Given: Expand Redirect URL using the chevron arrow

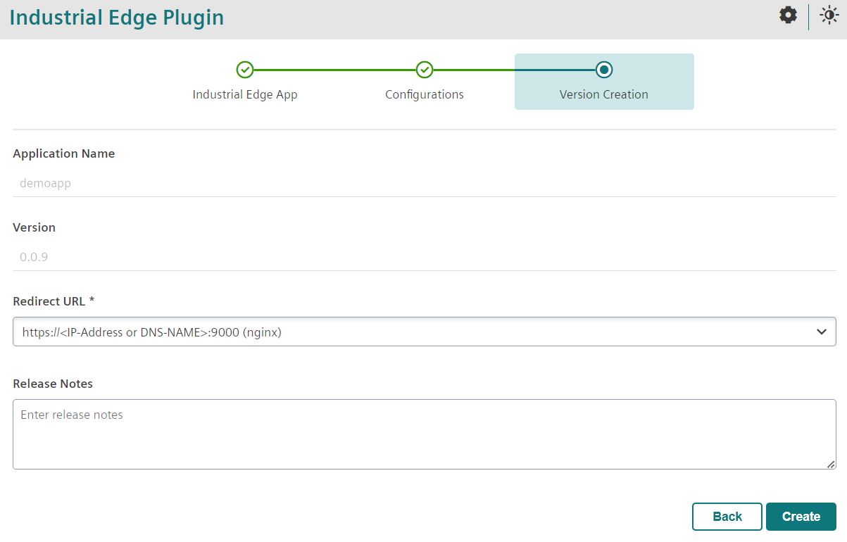Looking at the screenshot, I should tap(821, 332).
